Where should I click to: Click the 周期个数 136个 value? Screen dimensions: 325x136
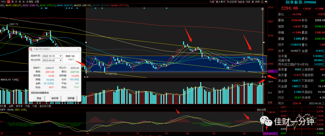(71, 59)
